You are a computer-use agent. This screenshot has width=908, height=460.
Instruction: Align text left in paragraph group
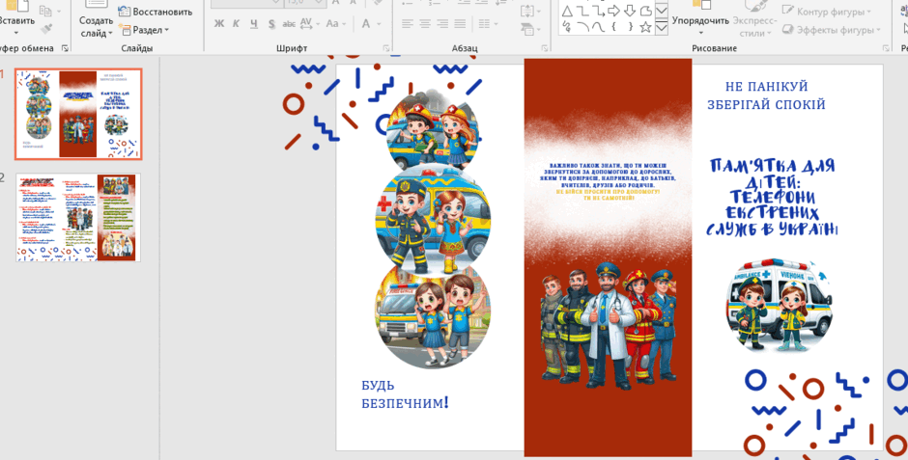408,24
